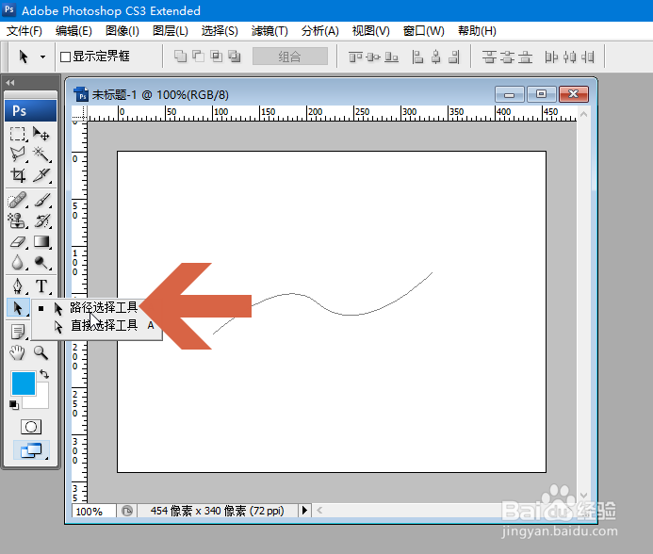Image resolution: width=653 pixels, height=554 pixels.
Task: Select the Notes tool
Action: click(x=18, y=332)
